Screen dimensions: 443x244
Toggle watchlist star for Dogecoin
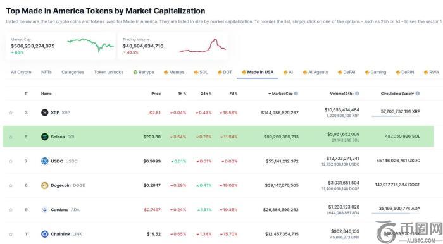11,185
